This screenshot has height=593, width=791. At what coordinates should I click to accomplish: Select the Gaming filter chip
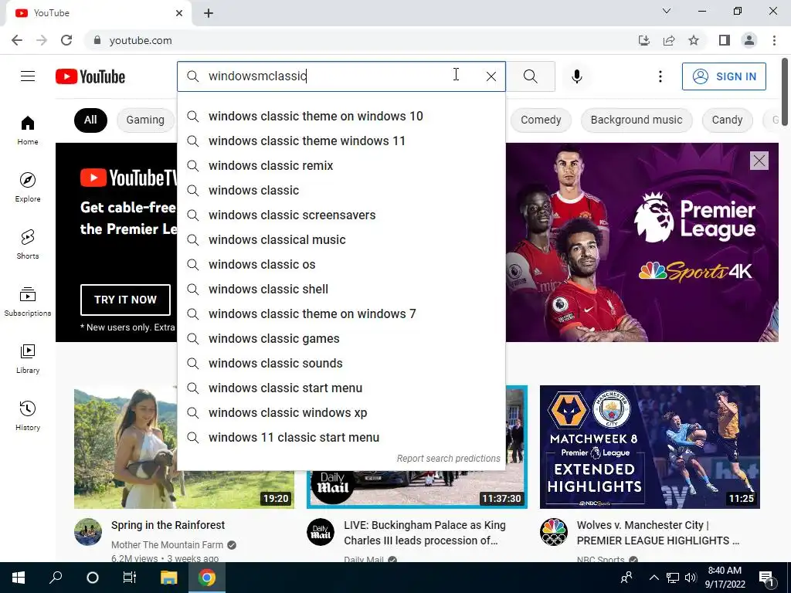pyautogui.click(x=145, y=120)
